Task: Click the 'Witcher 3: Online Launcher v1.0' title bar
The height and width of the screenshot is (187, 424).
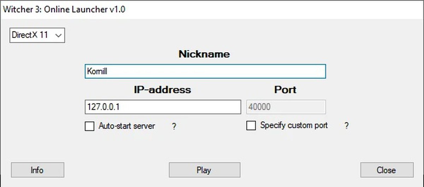Action: click(x=212, y=10)
